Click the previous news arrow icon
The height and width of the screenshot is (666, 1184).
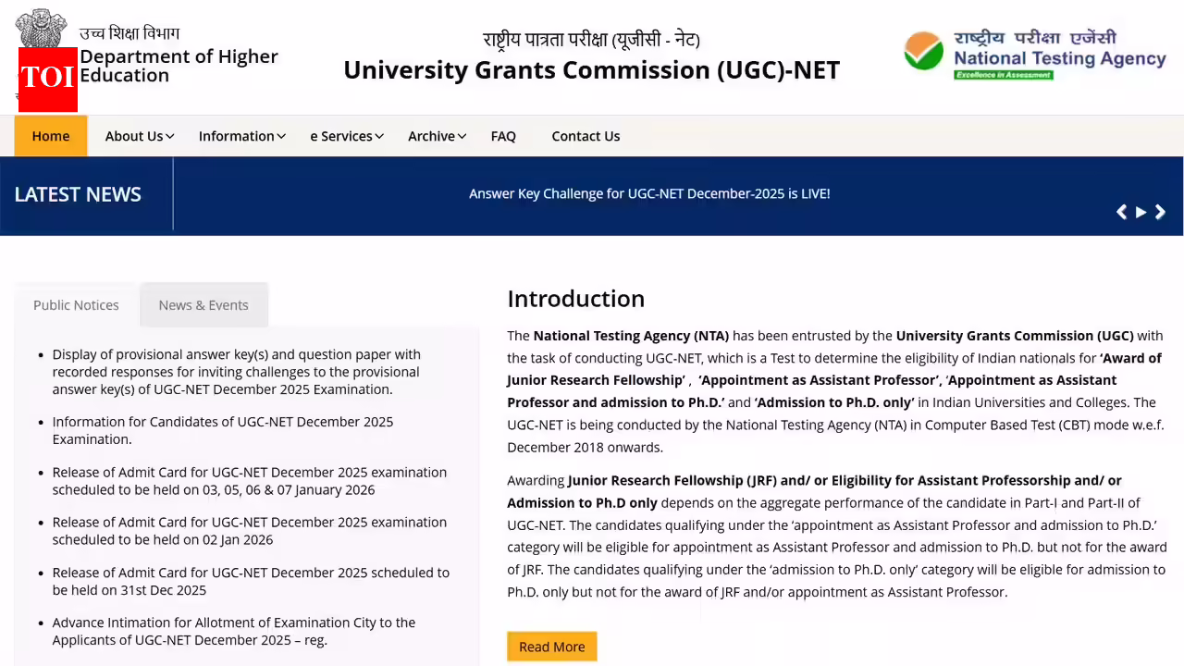pos(1121,212)
